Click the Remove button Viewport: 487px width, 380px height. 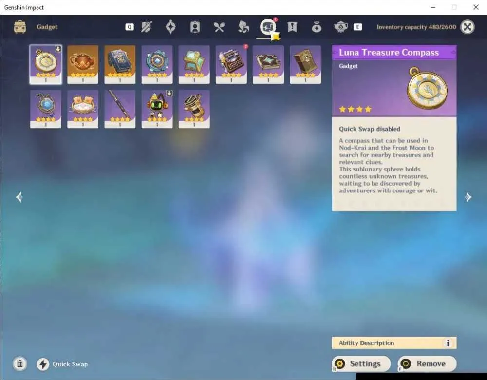click(427, 363)
